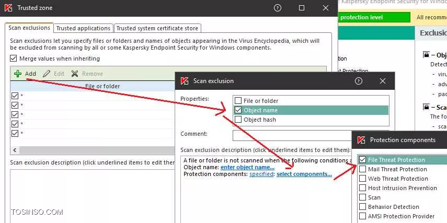Toggle Merge values when inheriting checkbox
Viewport: 447px width, 223px height.
[14, 58]
